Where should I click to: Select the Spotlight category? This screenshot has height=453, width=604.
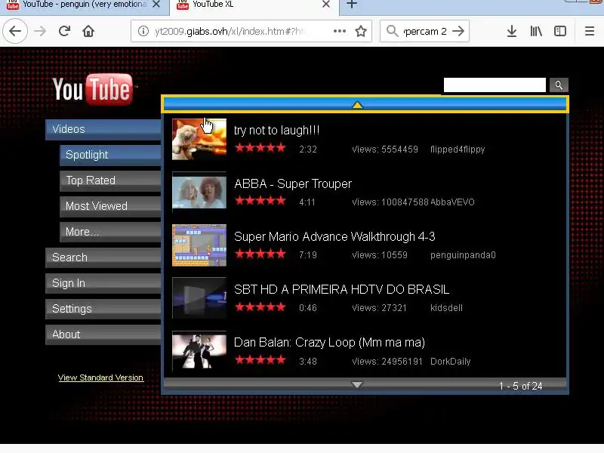[x=110, y=155]
